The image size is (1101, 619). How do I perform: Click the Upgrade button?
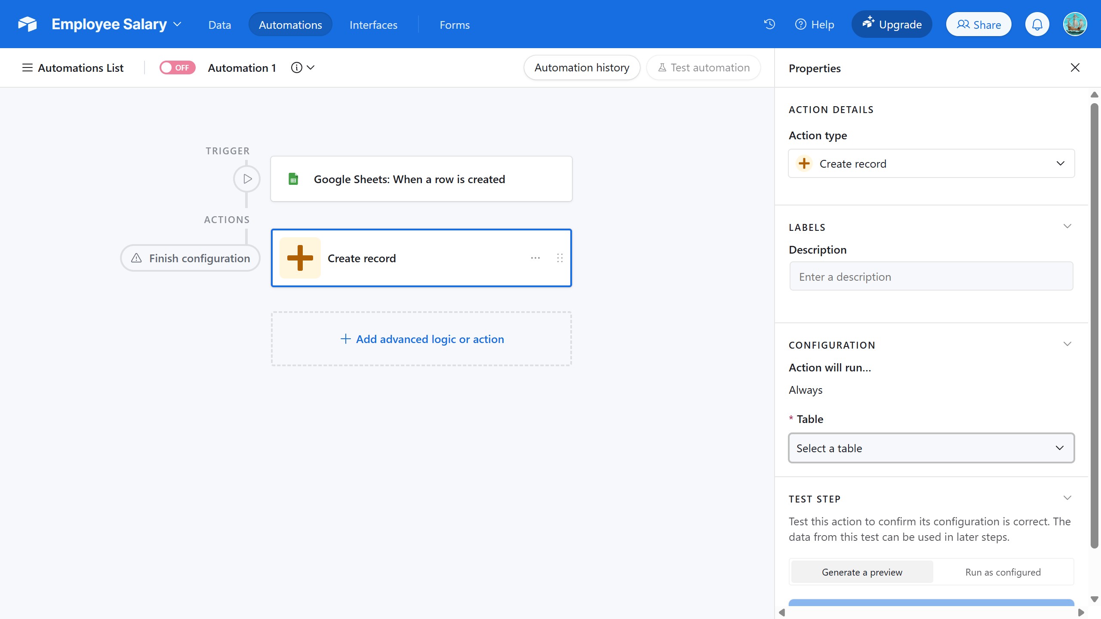pos(892,25)
